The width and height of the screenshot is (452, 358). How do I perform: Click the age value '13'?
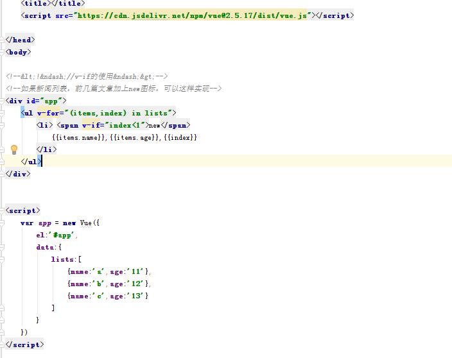click(x=135, y=296)
